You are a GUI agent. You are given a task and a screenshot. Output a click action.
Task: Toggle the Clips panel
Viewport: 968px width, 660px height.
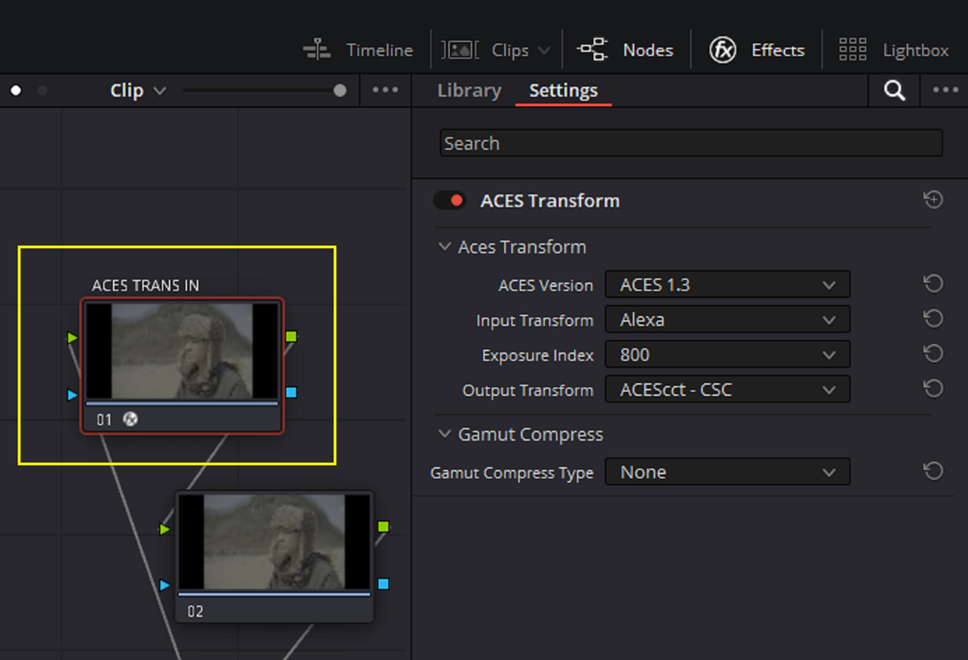pyautogui.click(x=485, y=50)
